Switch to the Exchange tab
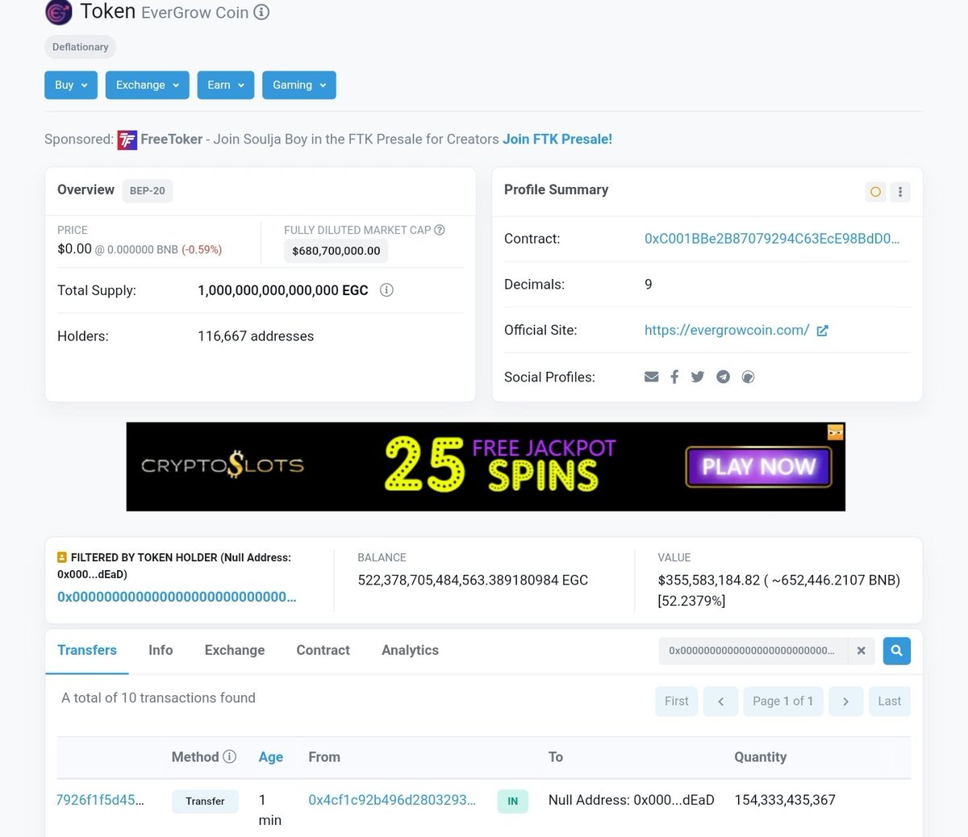The image size is (968, 837). [x=235, y=650]
